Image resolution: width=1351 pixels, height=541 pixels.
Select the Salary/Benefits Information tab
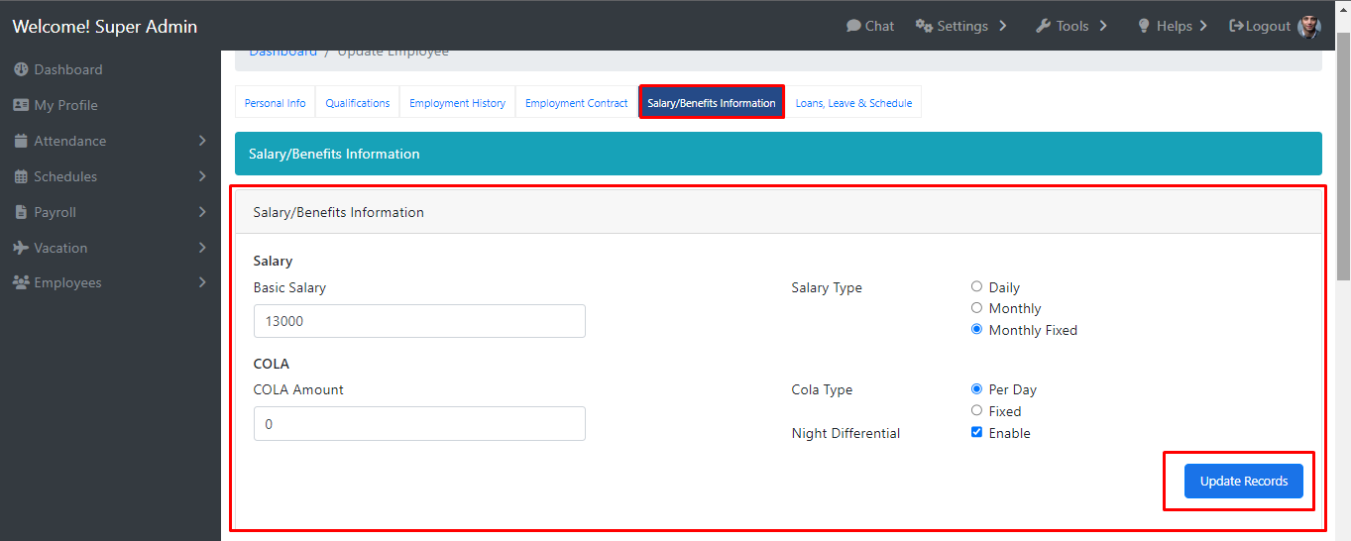[712, 102]
